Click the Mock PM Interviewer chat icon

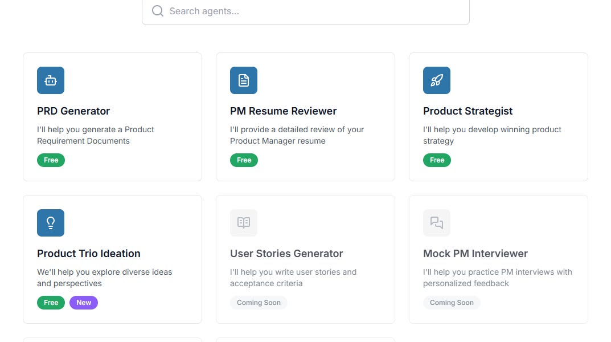pos(436,223)
